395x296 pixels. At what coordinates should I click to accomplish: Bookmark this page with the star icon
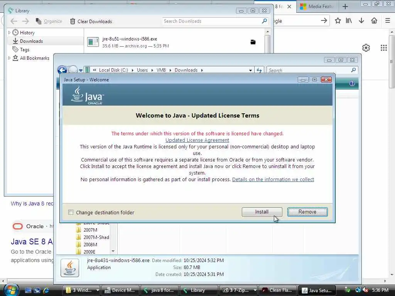click(x=338, y=21)
